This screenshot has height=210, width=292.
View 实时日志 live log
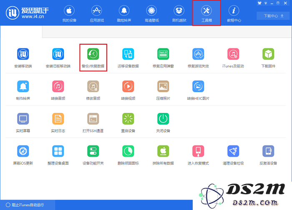coord(58,122)
